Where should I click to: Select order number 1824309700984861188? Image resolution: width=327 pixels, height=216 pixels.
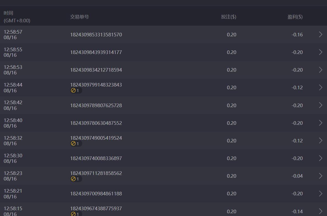(96, 193)
